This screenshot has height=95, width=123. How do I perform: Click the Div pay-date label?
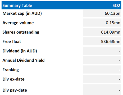pyautogui.click(x=15, y=90)
